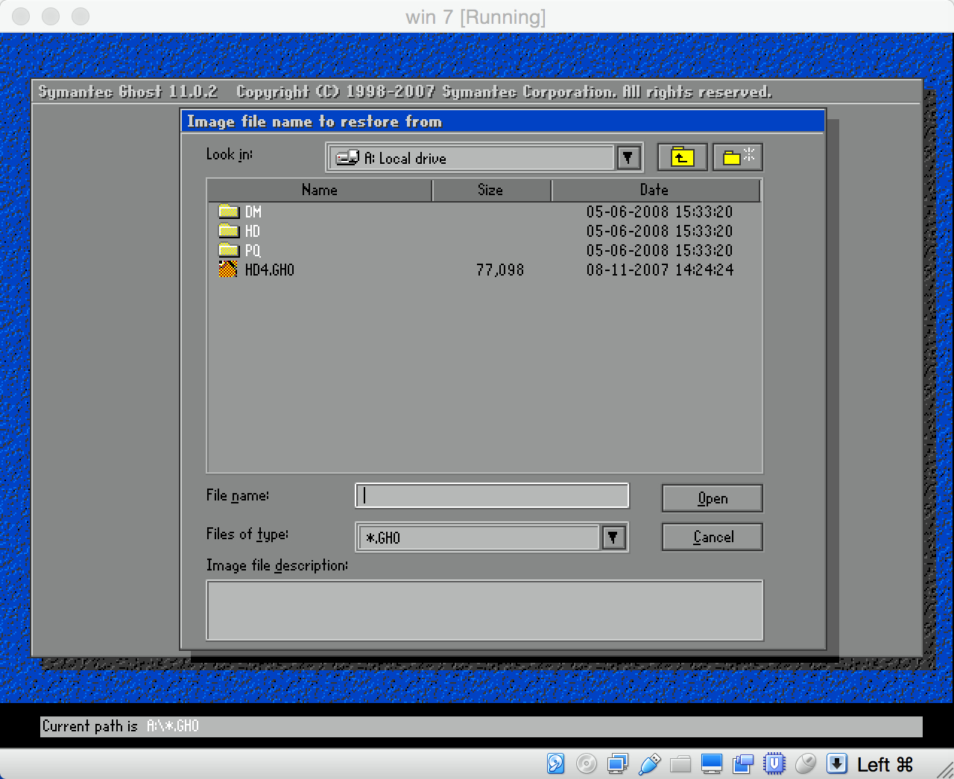Click the *.GHO file type box
The height and width of the screenshot is (779, 954).
(478, 537)
